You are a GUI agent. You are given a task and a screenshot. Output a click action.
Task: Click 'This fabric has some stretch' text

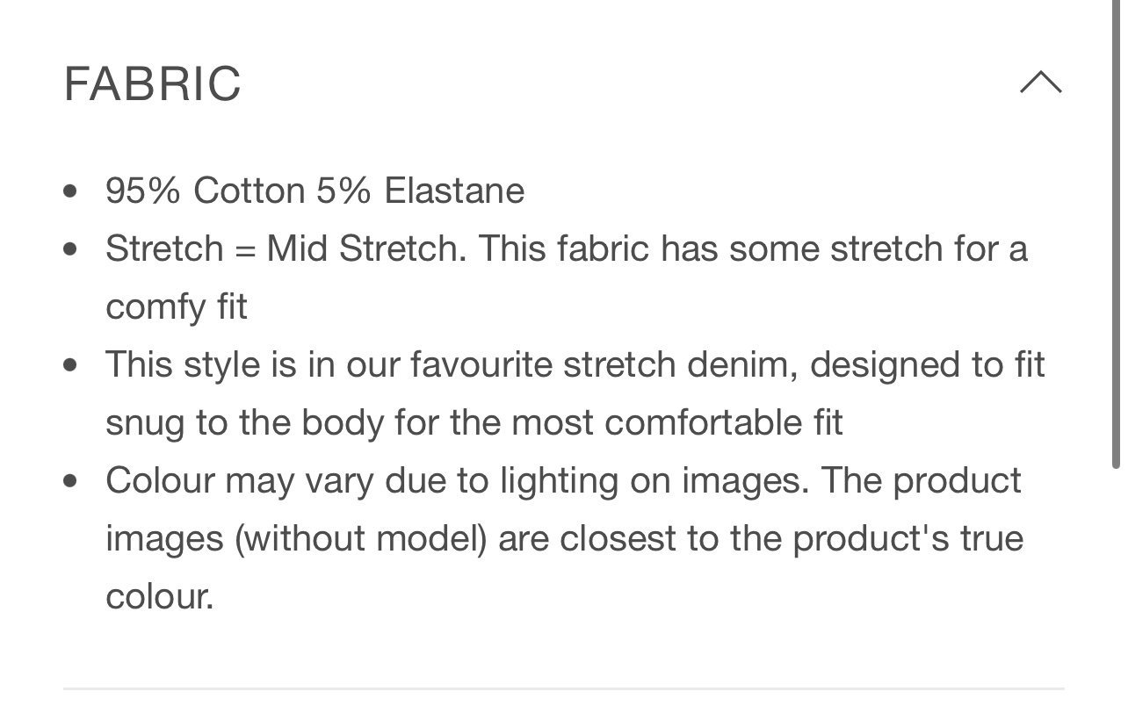(x=708, y=248)
